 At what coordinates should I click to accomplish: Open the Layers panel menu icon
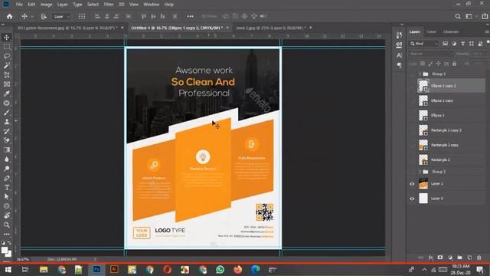[x=487, y=32]
